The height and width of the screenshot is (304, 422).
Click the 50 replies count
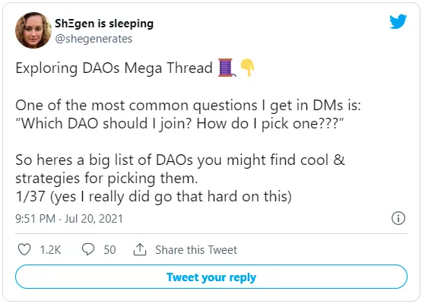tap(109, 249)
